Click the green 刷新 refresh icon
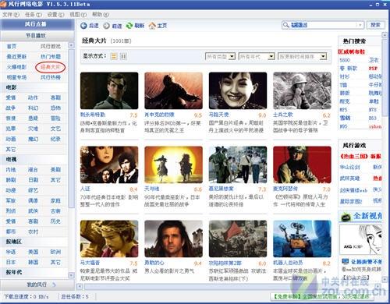 click(x=129, y=26)
